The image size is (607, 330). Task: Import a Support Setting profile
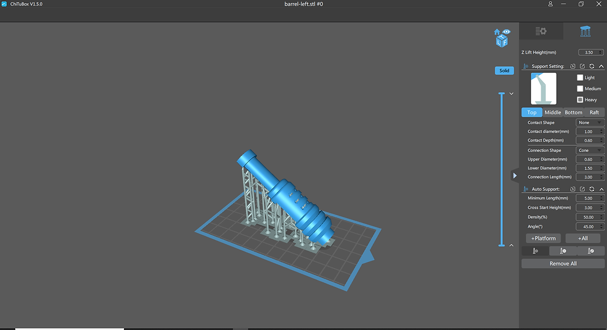tap(572, 66)
